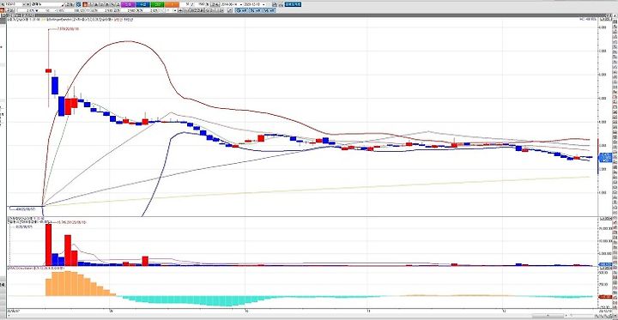The image size is (618, 320).
Task: Click the red MACD value tag on axis
Action: click(x=604, y=297)
